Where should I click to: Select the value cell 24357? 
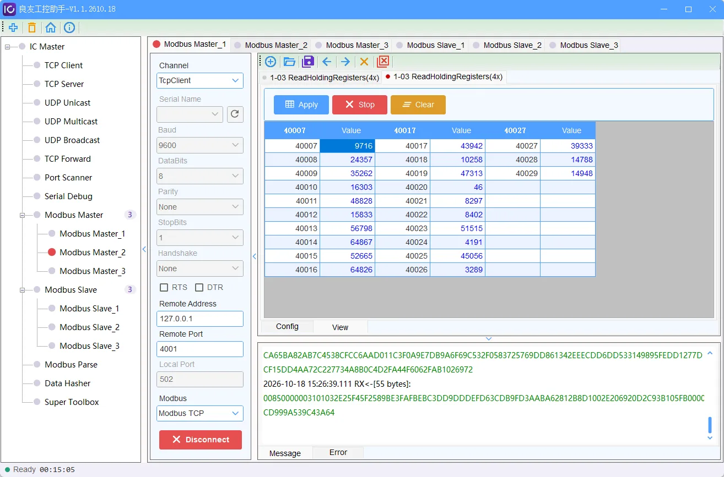coord(348,160)
